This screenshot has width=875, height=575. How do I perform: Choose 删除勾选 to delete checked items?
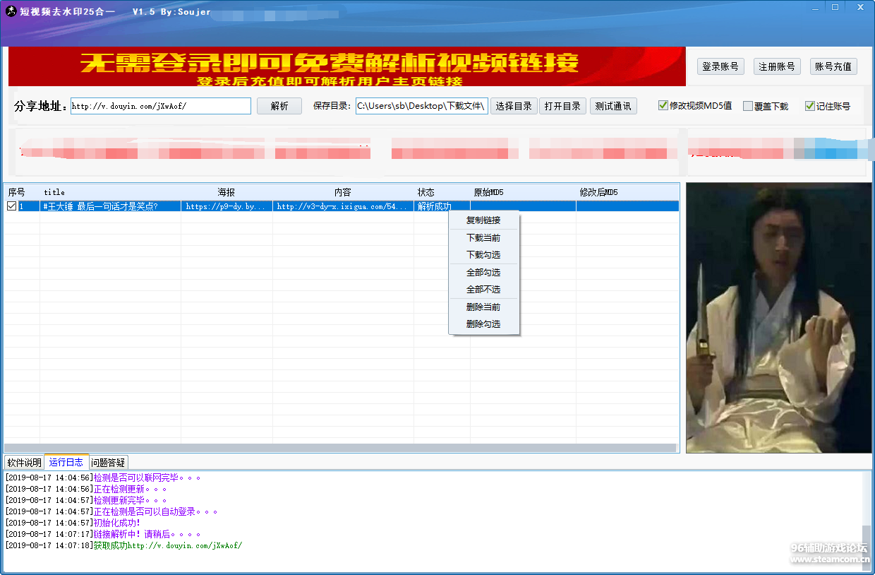pyautogui.click(x=483, y=324)
